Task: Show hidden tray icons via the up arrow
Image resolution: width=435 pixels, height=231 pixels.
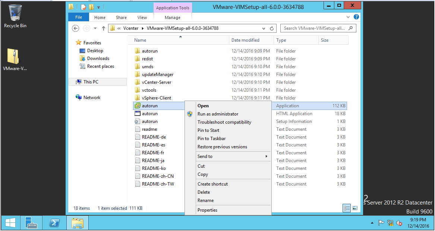Action: coord(372,223)
